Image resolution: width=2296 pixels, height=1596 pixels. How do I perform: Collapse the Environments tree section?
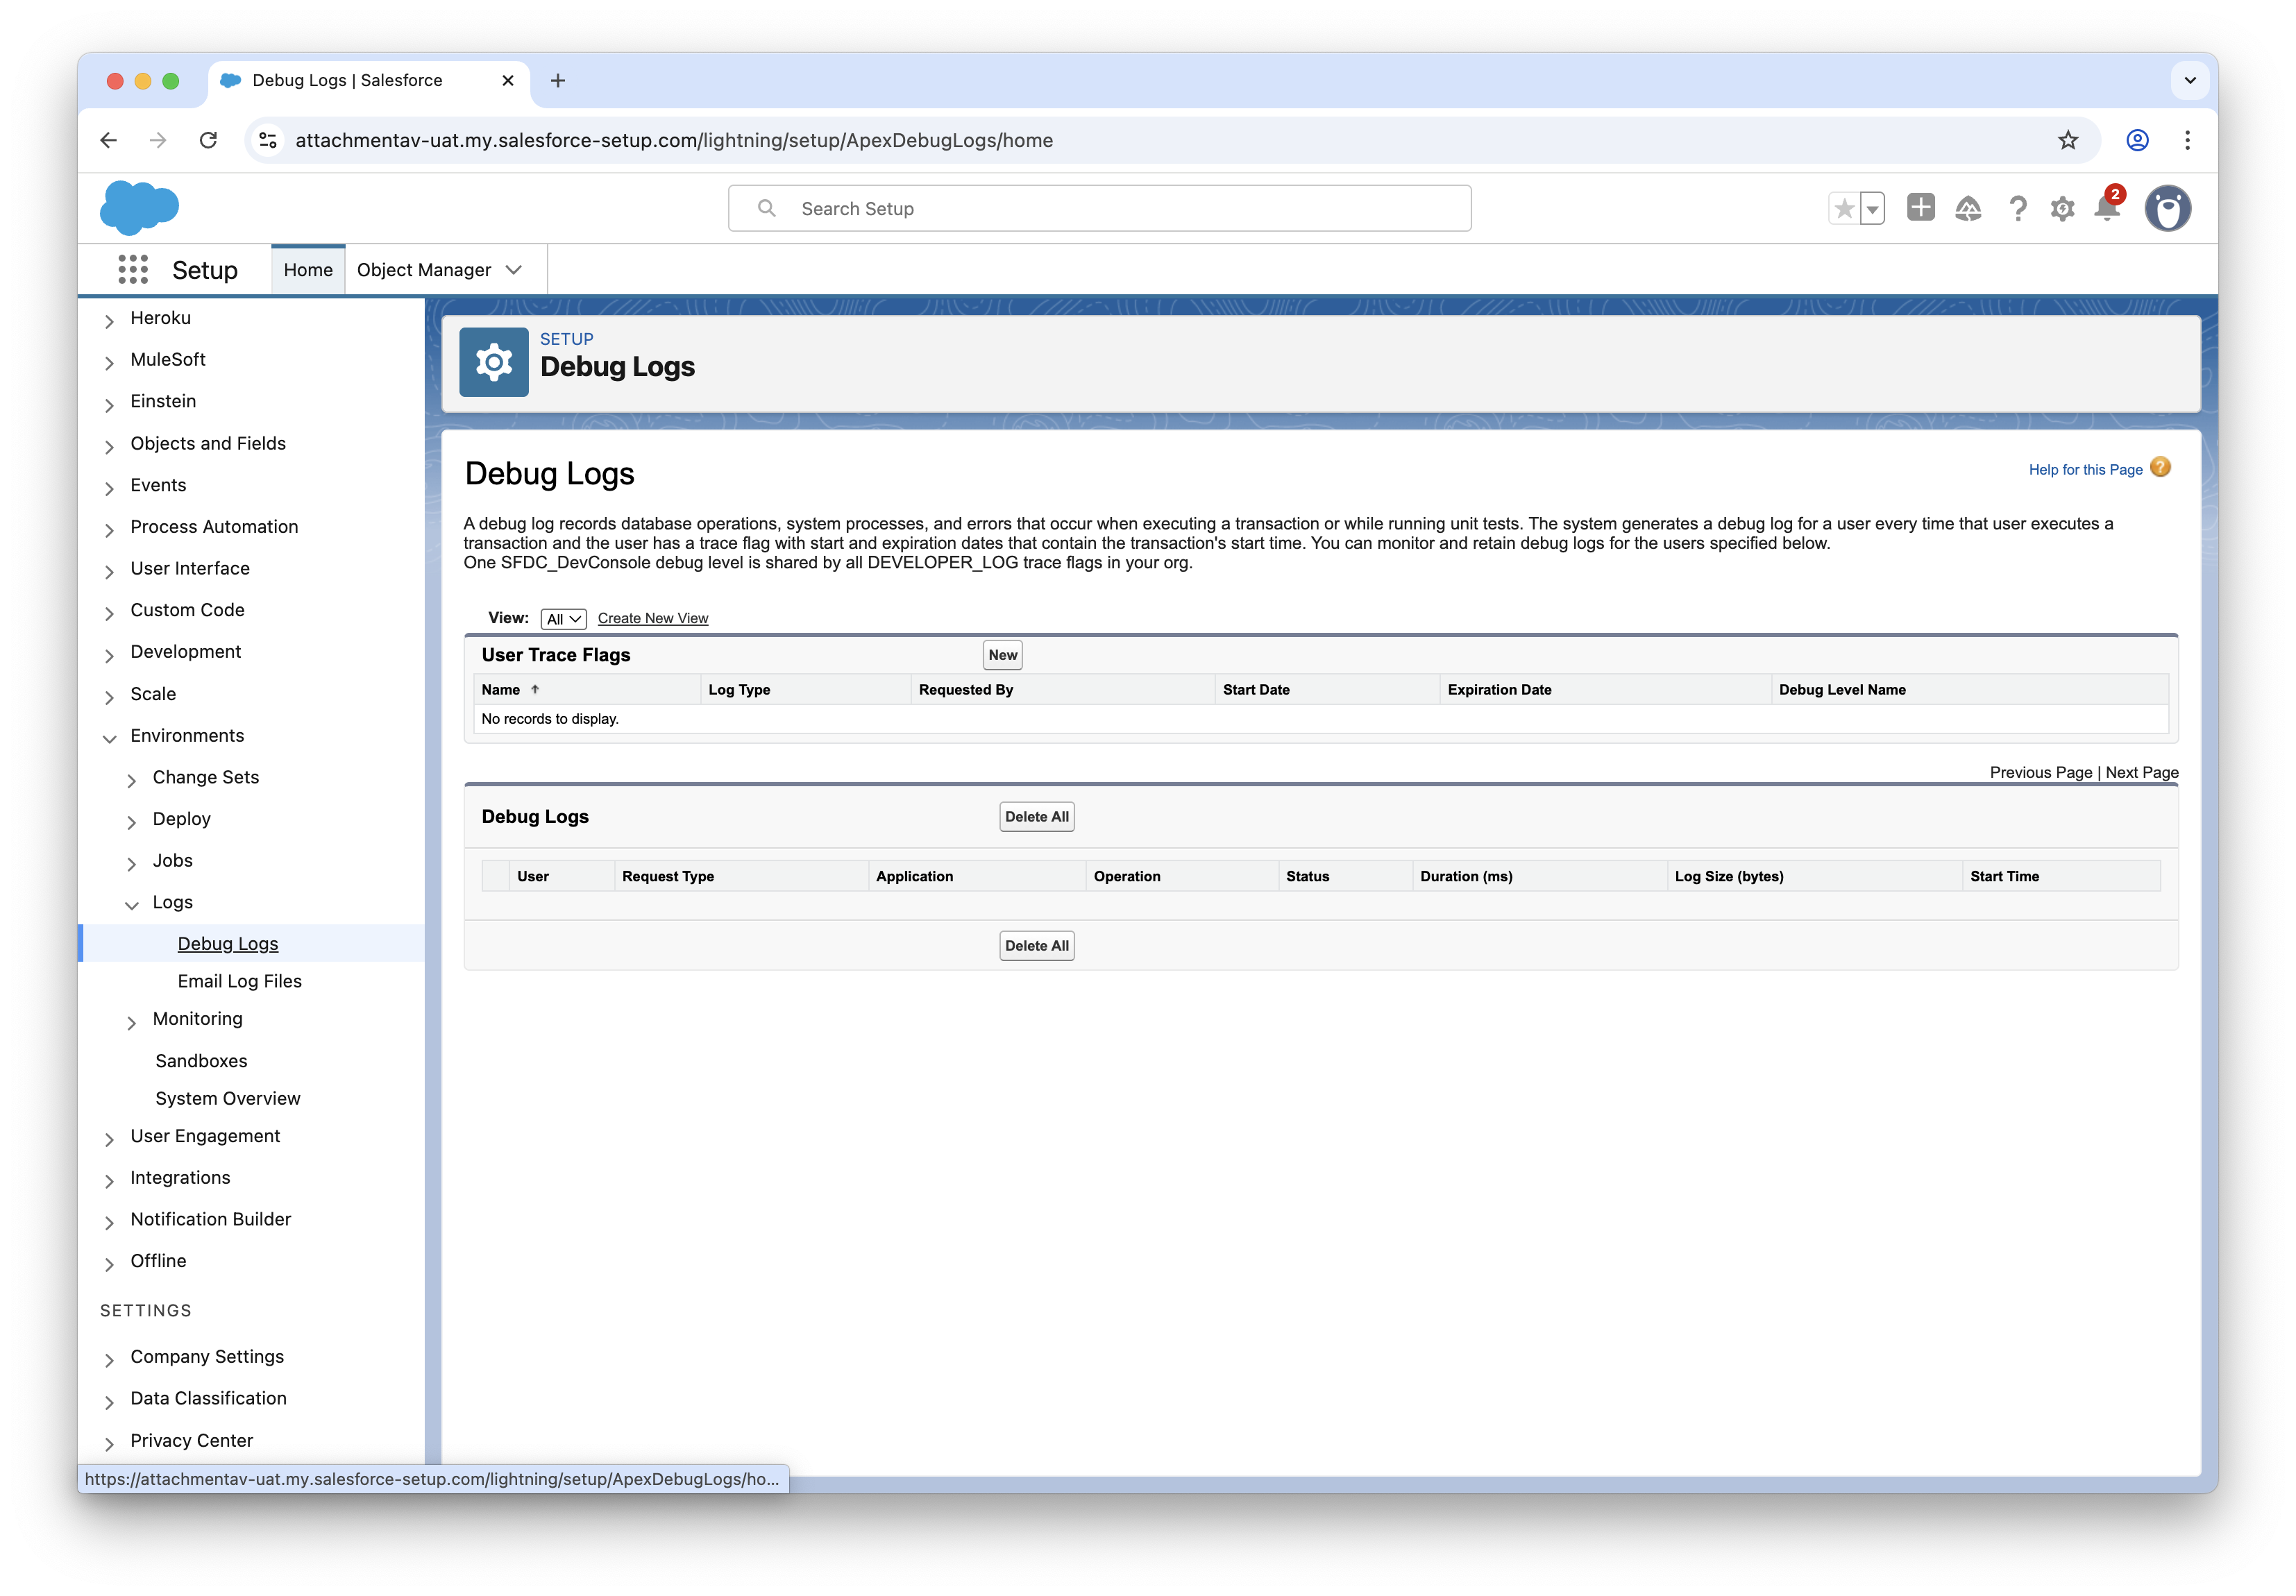click(x=109, y=738)
